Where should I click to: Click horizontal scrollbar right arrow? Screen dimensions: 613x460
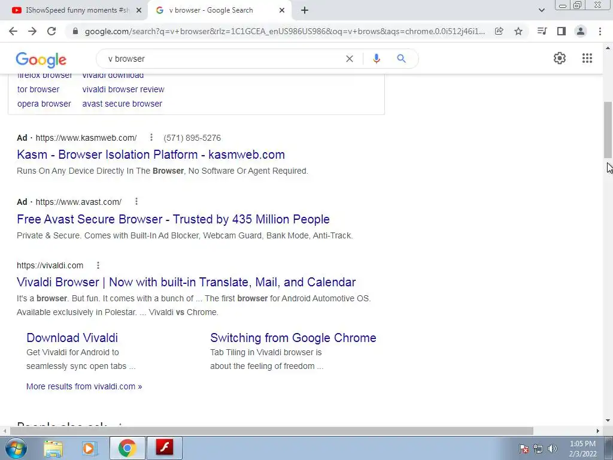click(598, 431)
